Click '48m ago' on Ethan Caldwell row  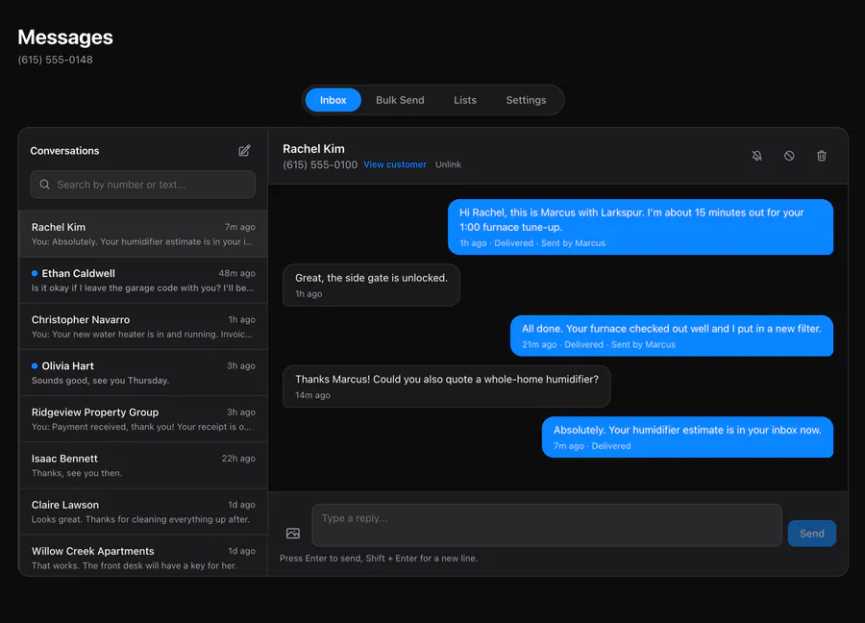pos(236,273)
